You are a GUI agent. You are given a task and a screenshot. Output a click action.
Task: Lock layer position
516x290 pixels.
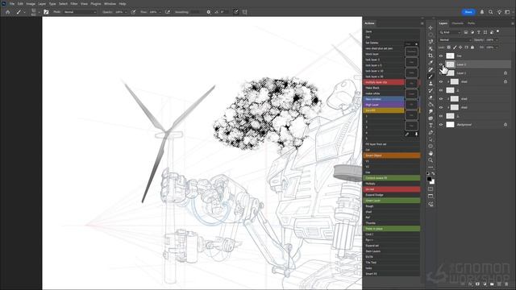pos(460,48)
